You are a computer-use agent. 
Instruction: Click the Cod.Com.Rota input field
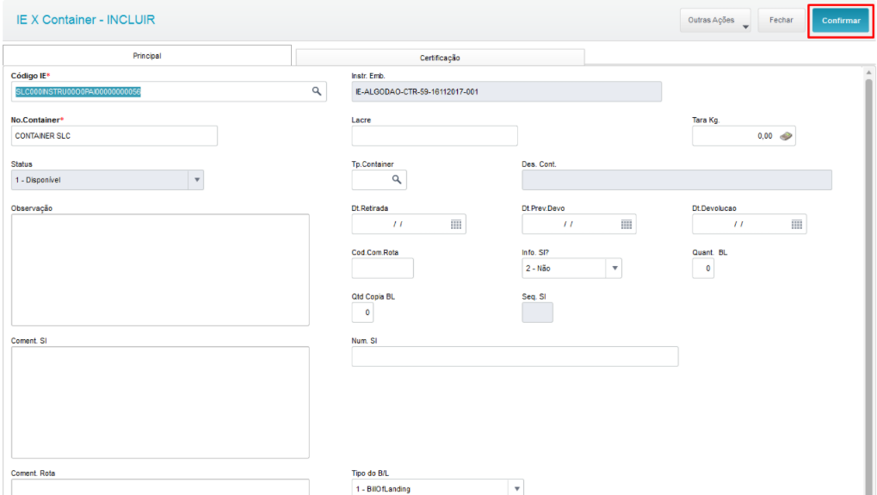(383, 269)
